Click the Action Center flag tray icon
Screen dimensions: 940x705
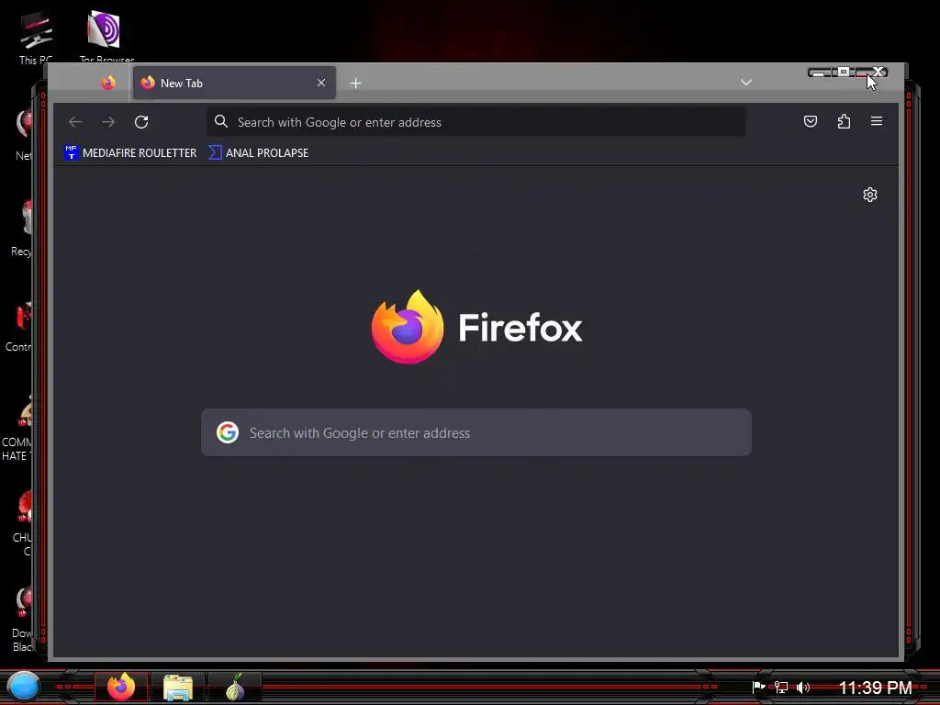click(x=758, y=687)
